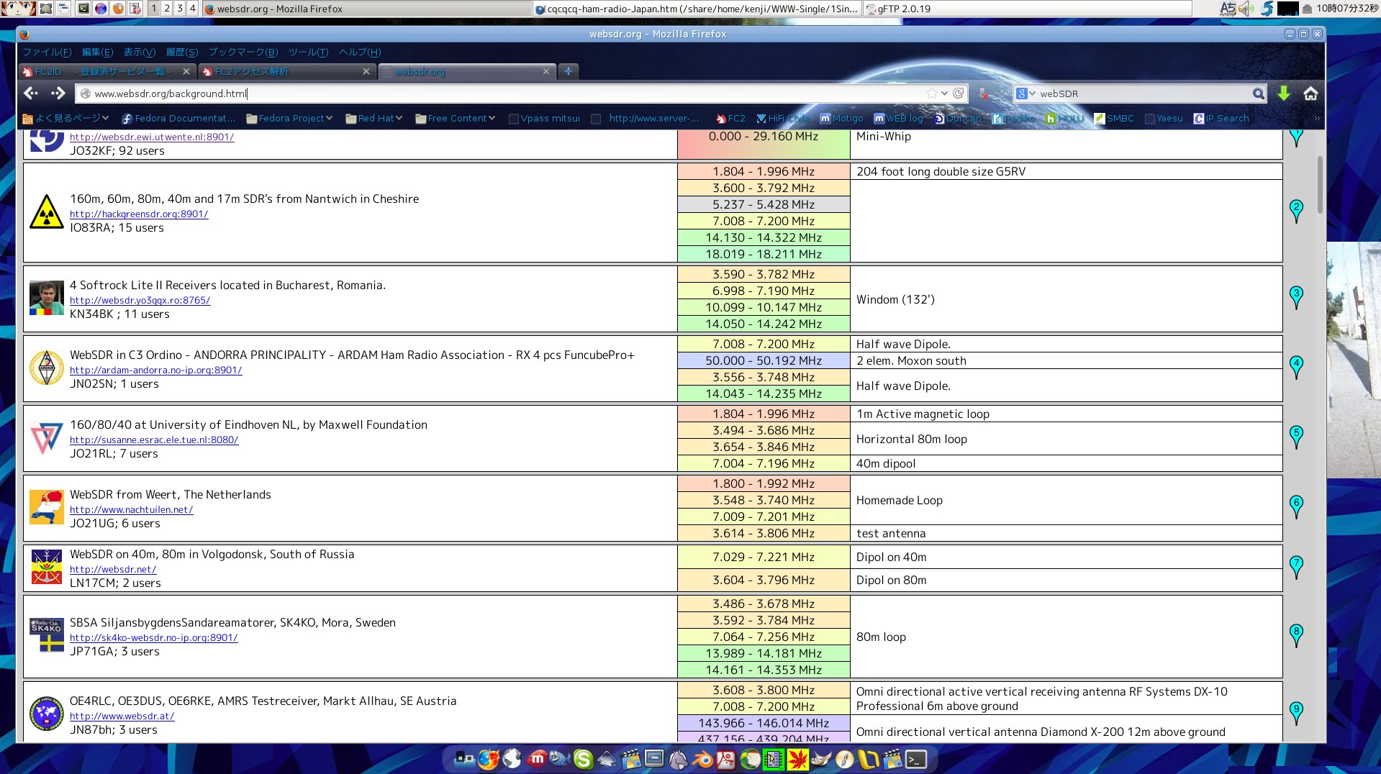Open the ブックマーク(B) menu
Image resolution: width=1381 pixels, height=774 pixels.
point(243,53)
